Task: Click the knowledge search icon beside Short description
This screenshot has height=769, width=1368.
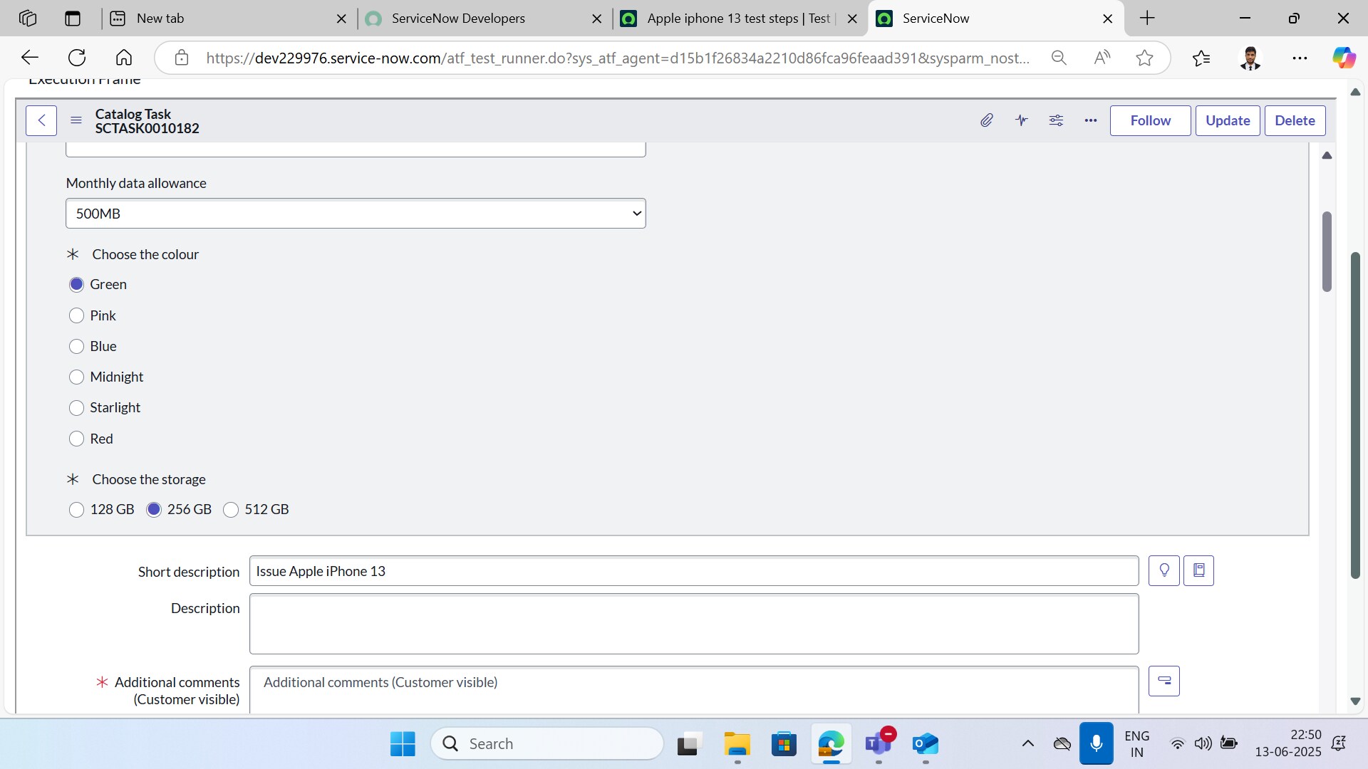Action: point(1198,570)
